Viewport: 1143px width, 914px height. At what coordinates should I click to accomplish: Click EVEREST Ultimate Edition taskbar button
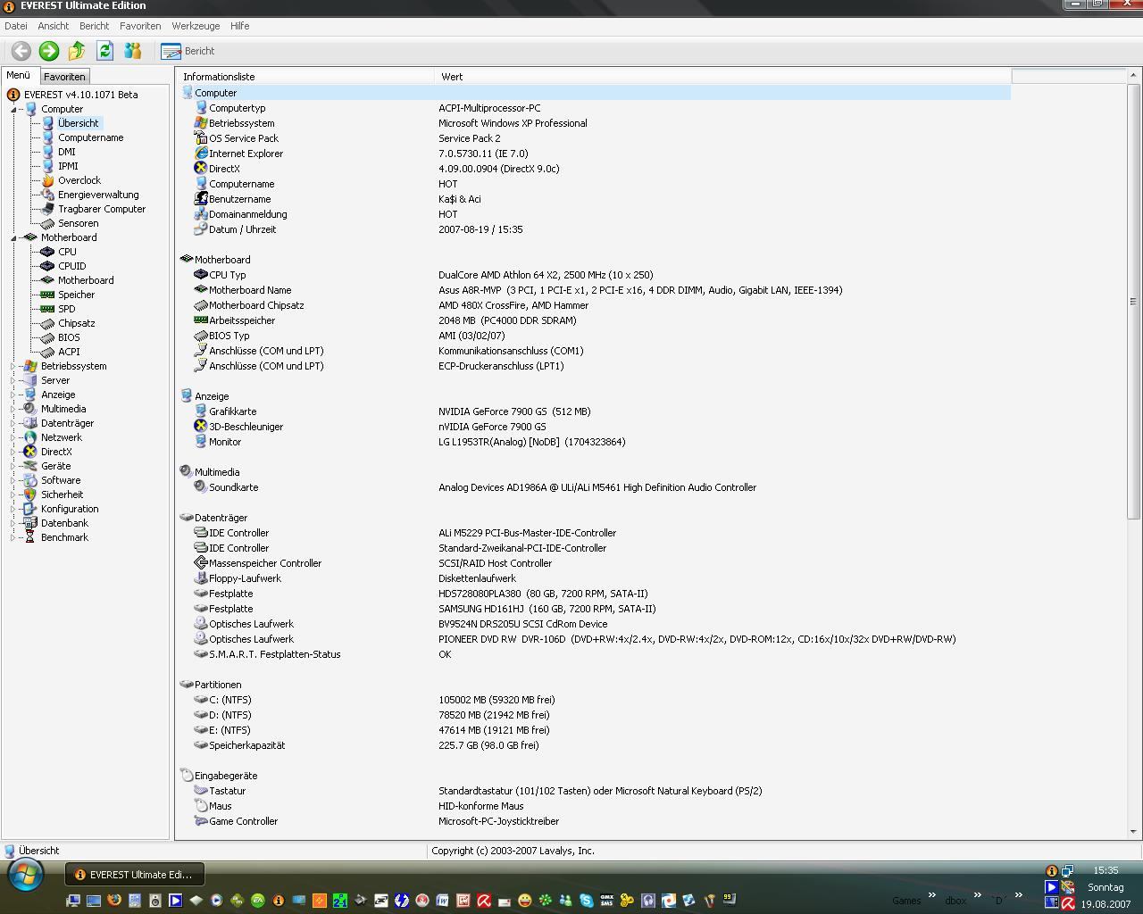tap(135, 875)
